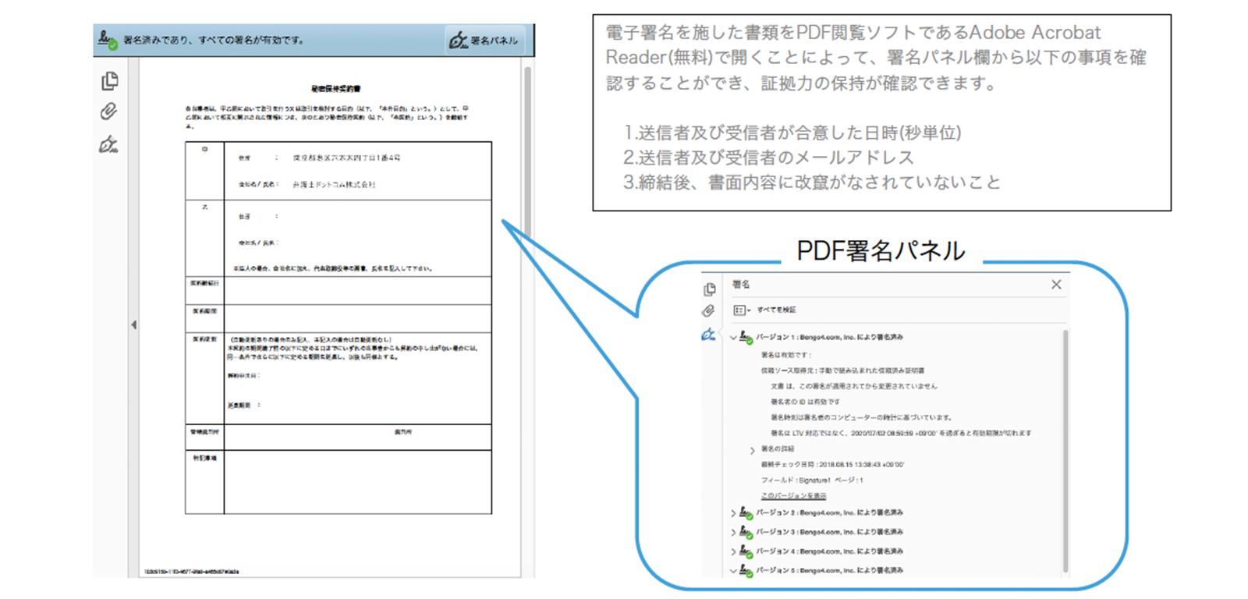The width and height of the screenshot is (1248, 599).
Task: Open the page thumbnails icon in the left document sidebar
Action: click(x=110, y=80)
